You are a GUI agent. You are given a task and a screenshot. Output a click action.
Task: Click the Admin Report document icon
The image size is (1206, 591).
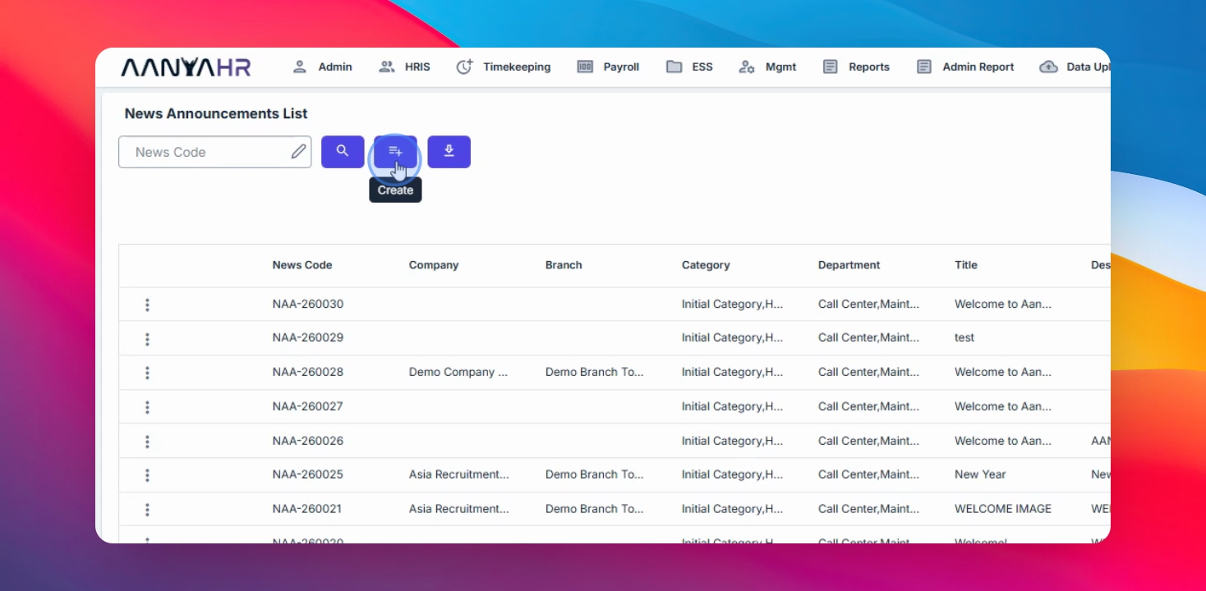click(x=924, y=67)
